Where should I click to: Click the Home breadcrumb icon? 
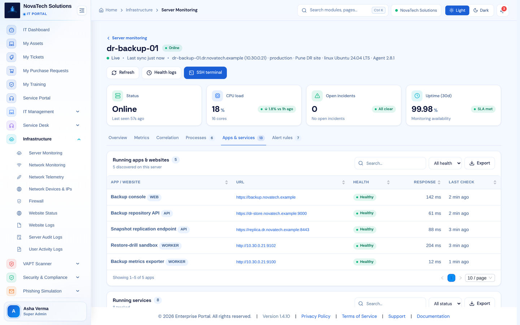pyautogui.click(x=101, y=10)
